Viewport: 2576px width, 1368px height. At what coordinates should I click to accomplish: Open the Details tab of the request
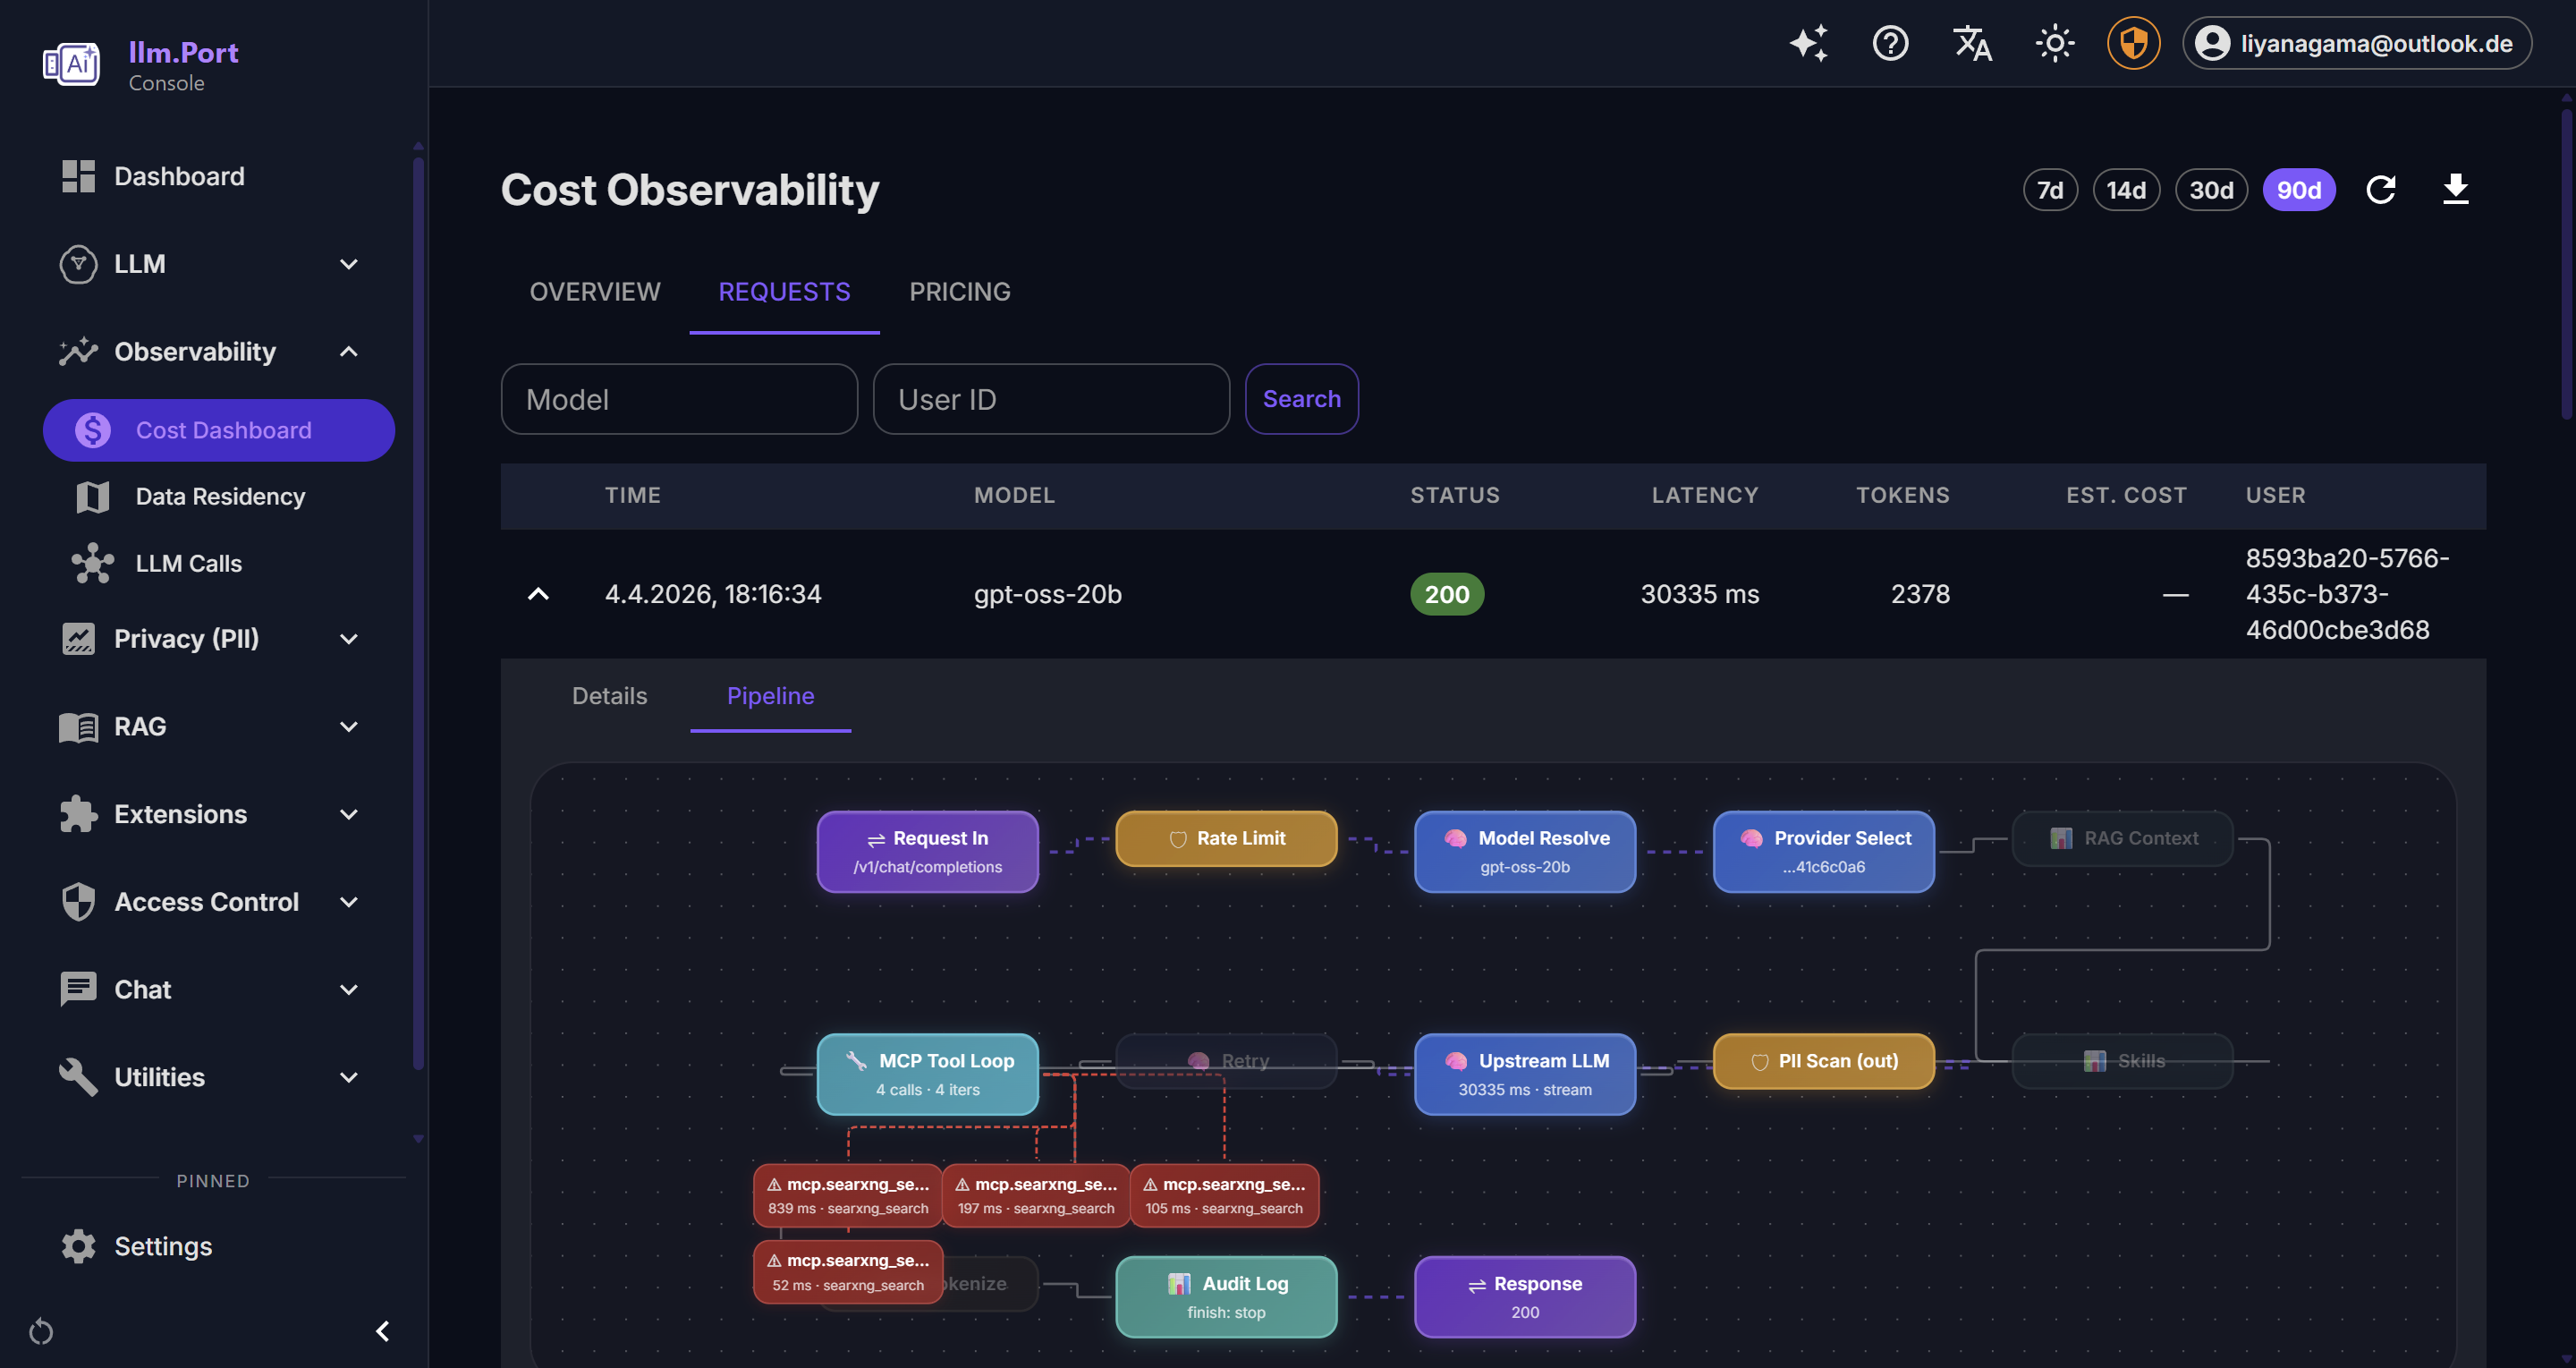(x=610, y=696)
